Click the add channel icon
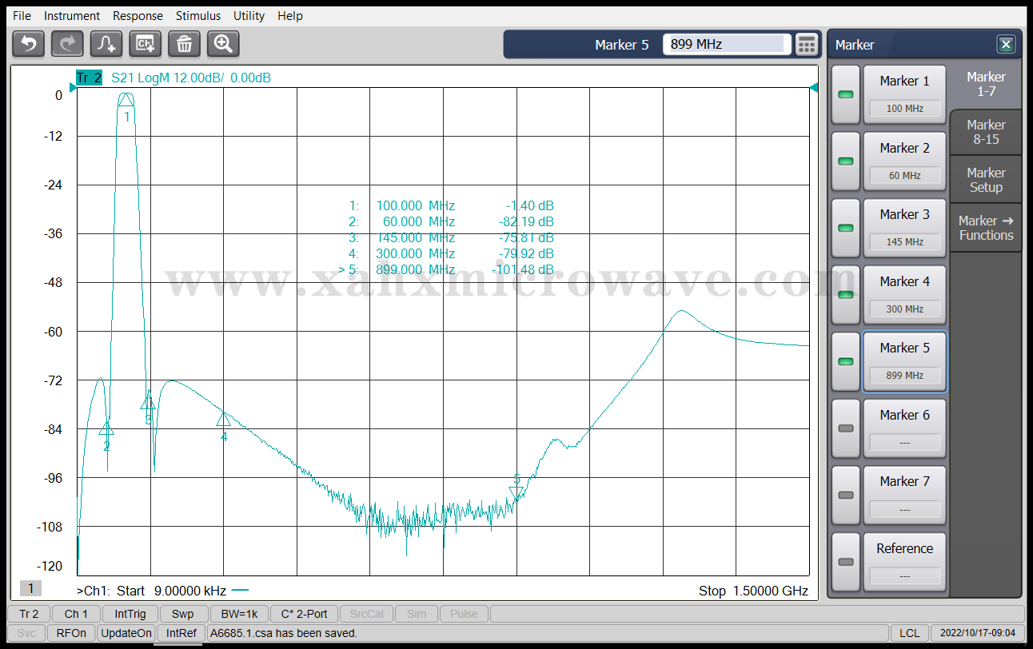1033x649 pixels. (x=146, y=44)
